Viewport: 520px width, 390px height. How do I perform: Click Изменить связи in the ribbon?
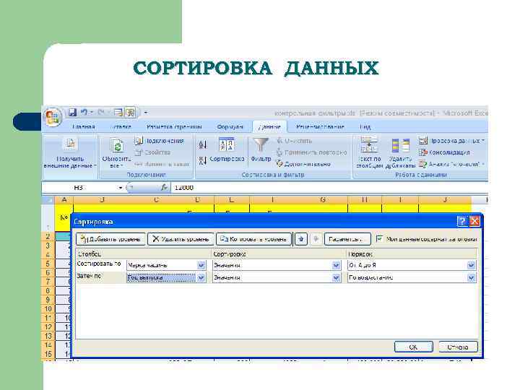[x=162, y=164]
